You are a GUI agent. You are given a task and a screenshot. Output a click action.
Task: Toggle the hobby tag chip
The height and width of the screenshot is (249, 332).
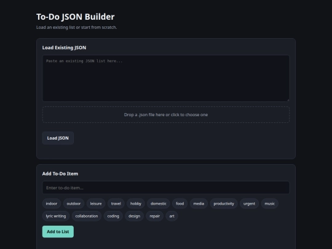coord(136,204)
